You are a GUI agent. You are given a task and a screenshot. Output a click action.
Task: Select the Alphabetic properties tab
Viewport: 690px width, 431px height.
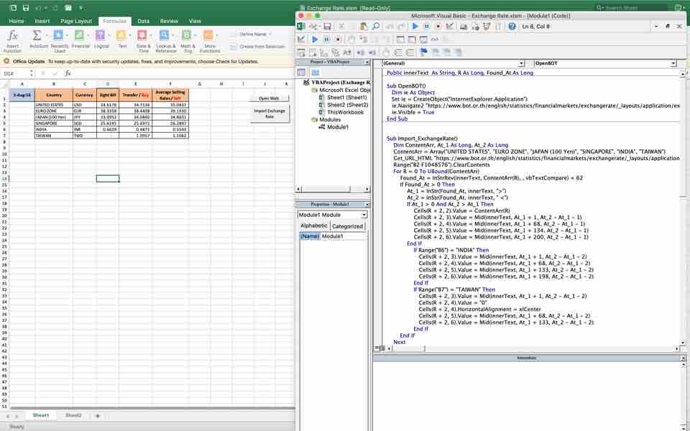pos(314,226)
